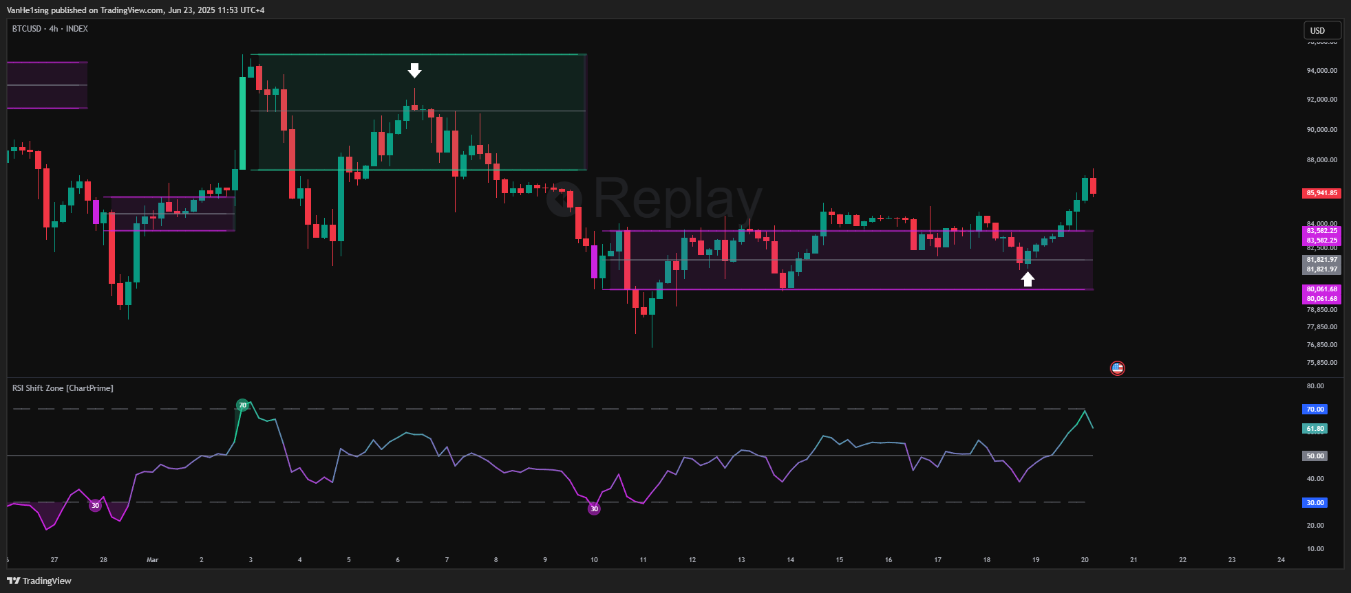Click the 80.00 RSI scale label
Screen dimensions: 1351x593
point(1315,386)
